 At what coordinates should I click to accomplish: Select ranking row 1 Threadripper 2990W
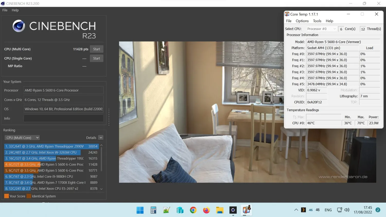point(51,146)
